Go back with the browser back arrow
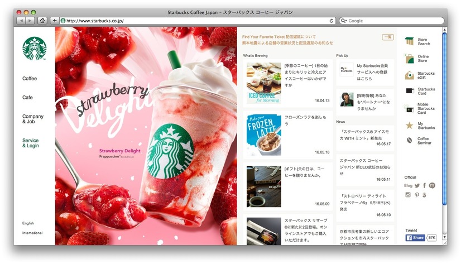461x264 pixels. tap(21, 21)
